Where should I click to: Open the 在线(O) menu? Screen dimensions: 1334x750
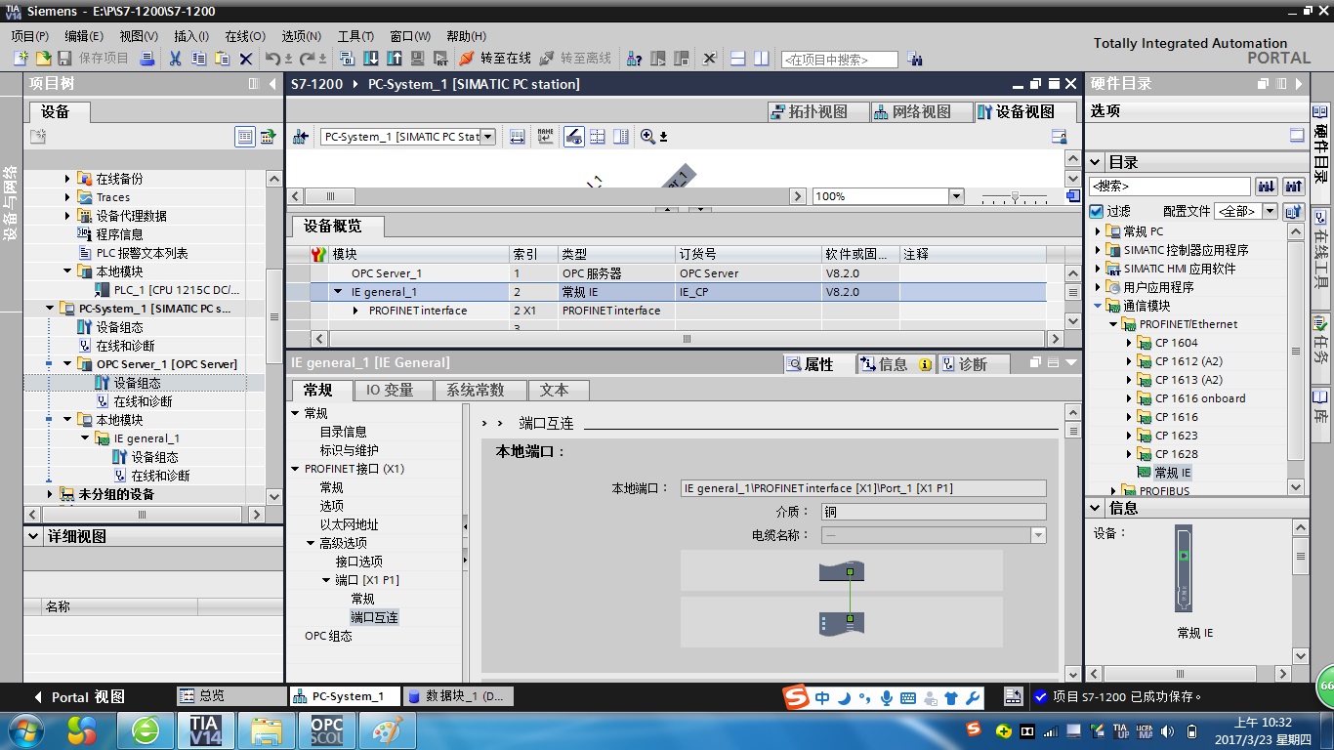[244, 36]
